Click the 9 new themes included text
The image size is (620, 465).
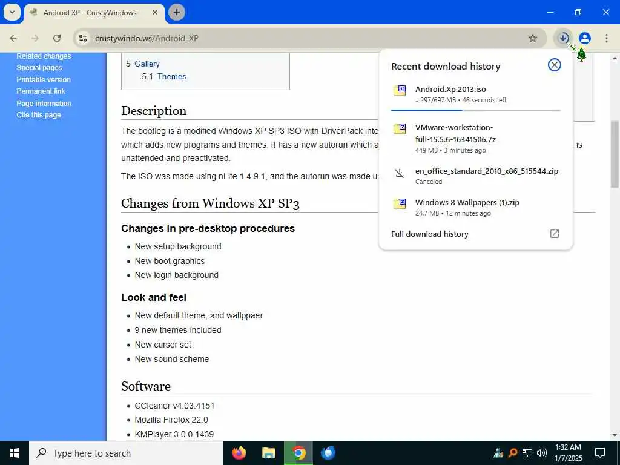(x=178, y=330)
